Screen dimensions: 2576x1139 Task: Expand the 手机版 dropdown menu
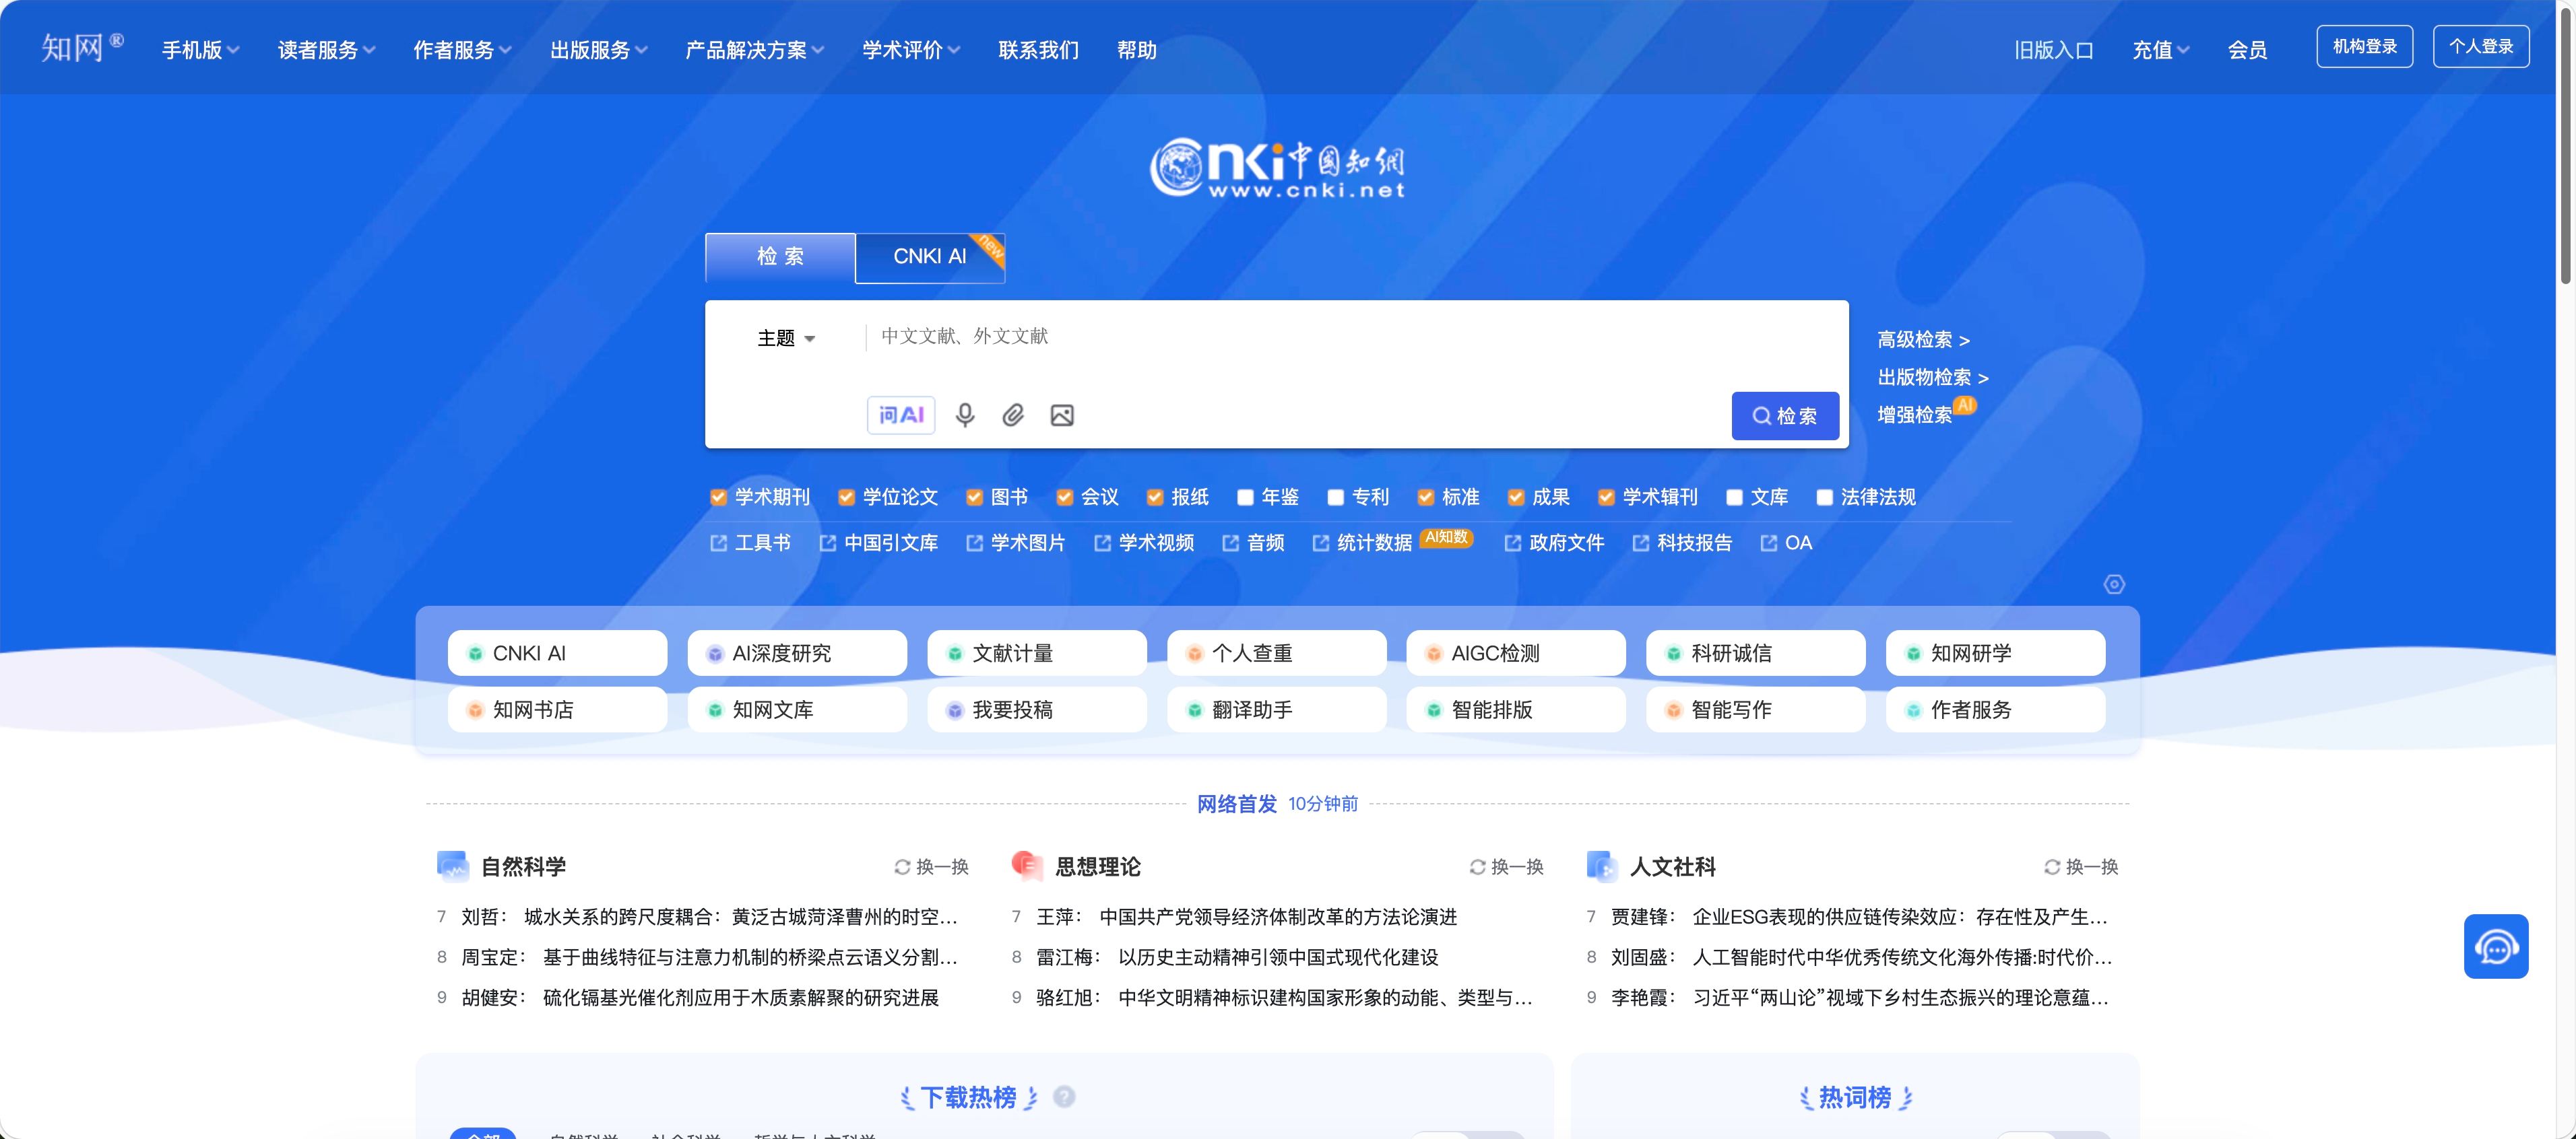(x=200, y=50)
